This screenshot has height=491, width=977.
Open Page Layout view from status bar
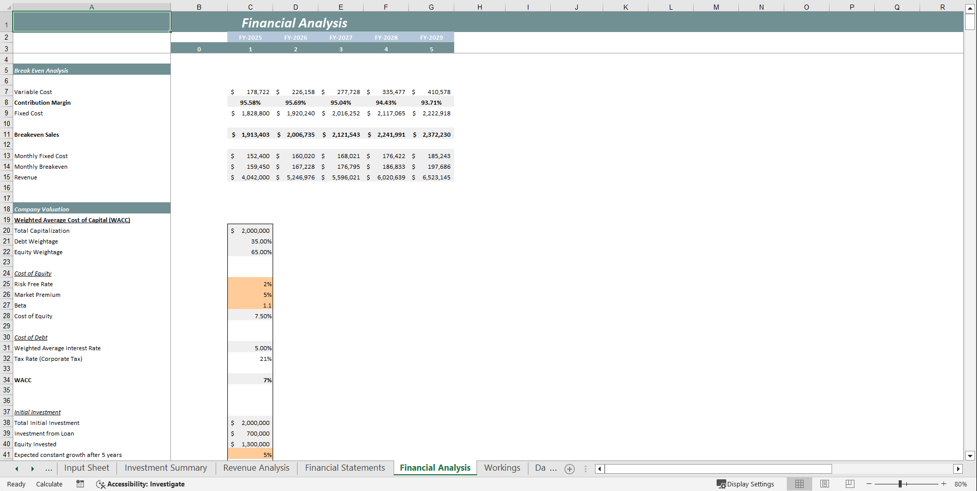click(824, 484)
